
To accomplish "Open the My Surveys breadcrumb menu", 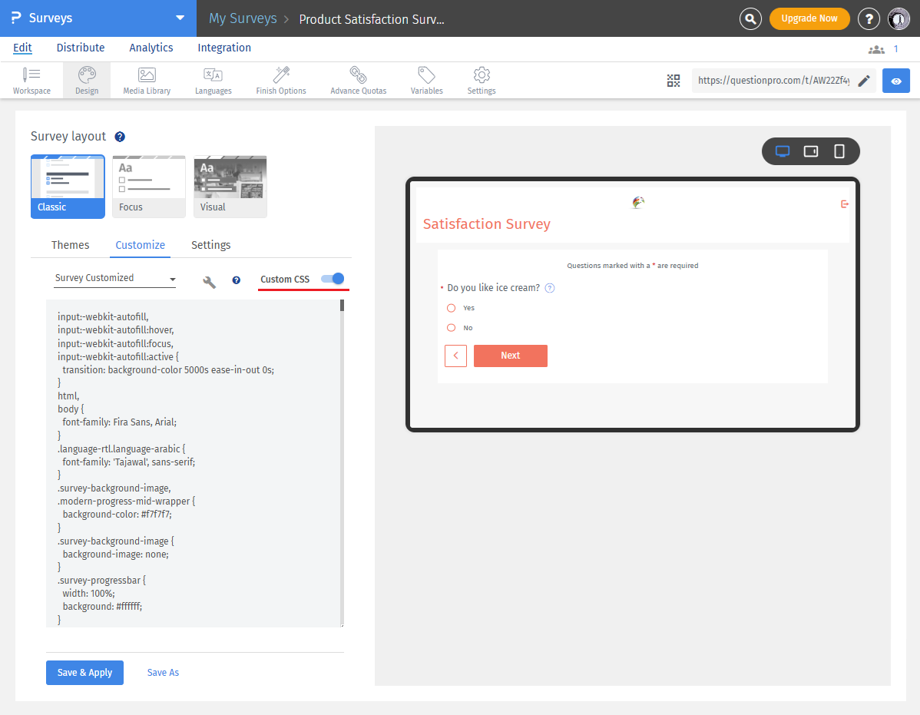I will pos(243,18).
